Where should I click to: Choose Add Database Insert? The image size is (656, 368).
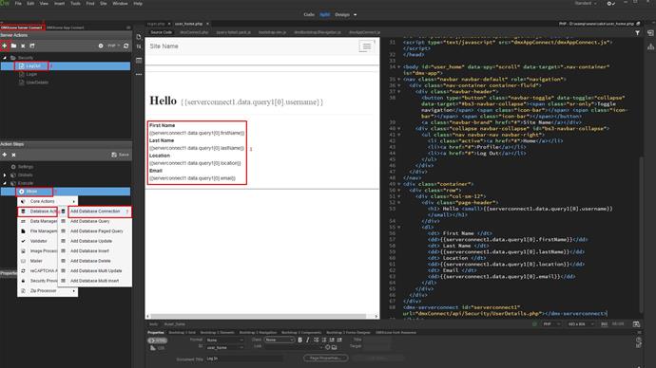coord(95,251)
